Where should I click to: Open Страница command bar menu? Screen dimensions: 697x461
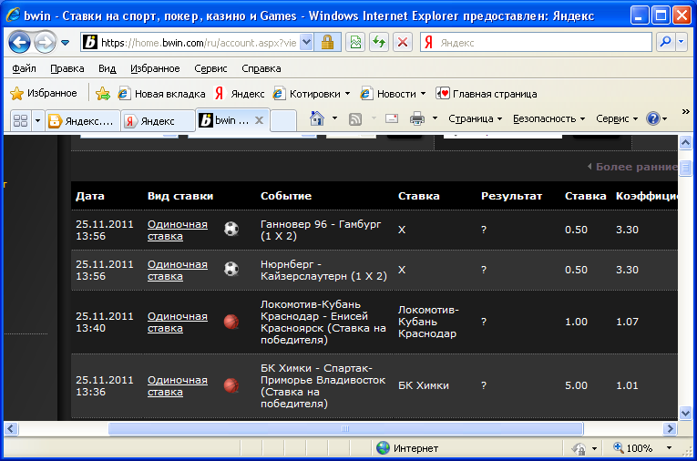click(x=476, y=118)
